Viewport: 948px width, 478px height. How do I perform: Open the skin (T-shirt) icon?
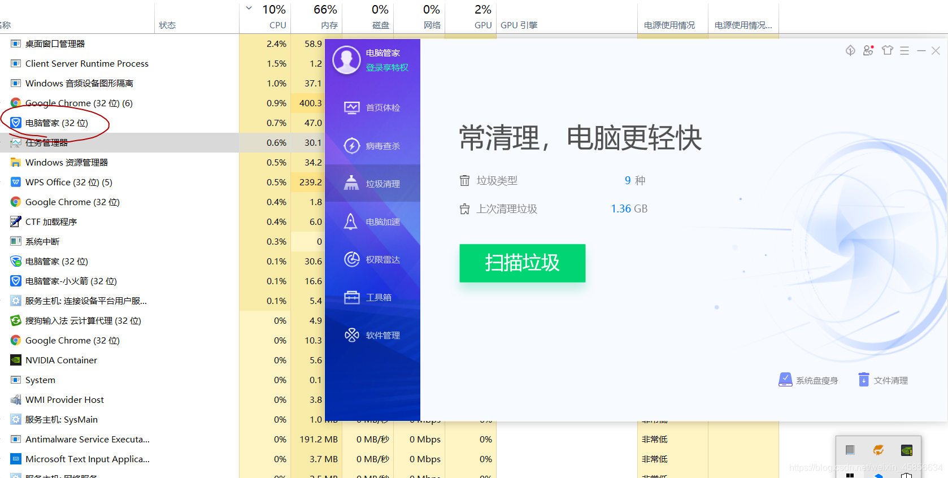coord(888,50)
